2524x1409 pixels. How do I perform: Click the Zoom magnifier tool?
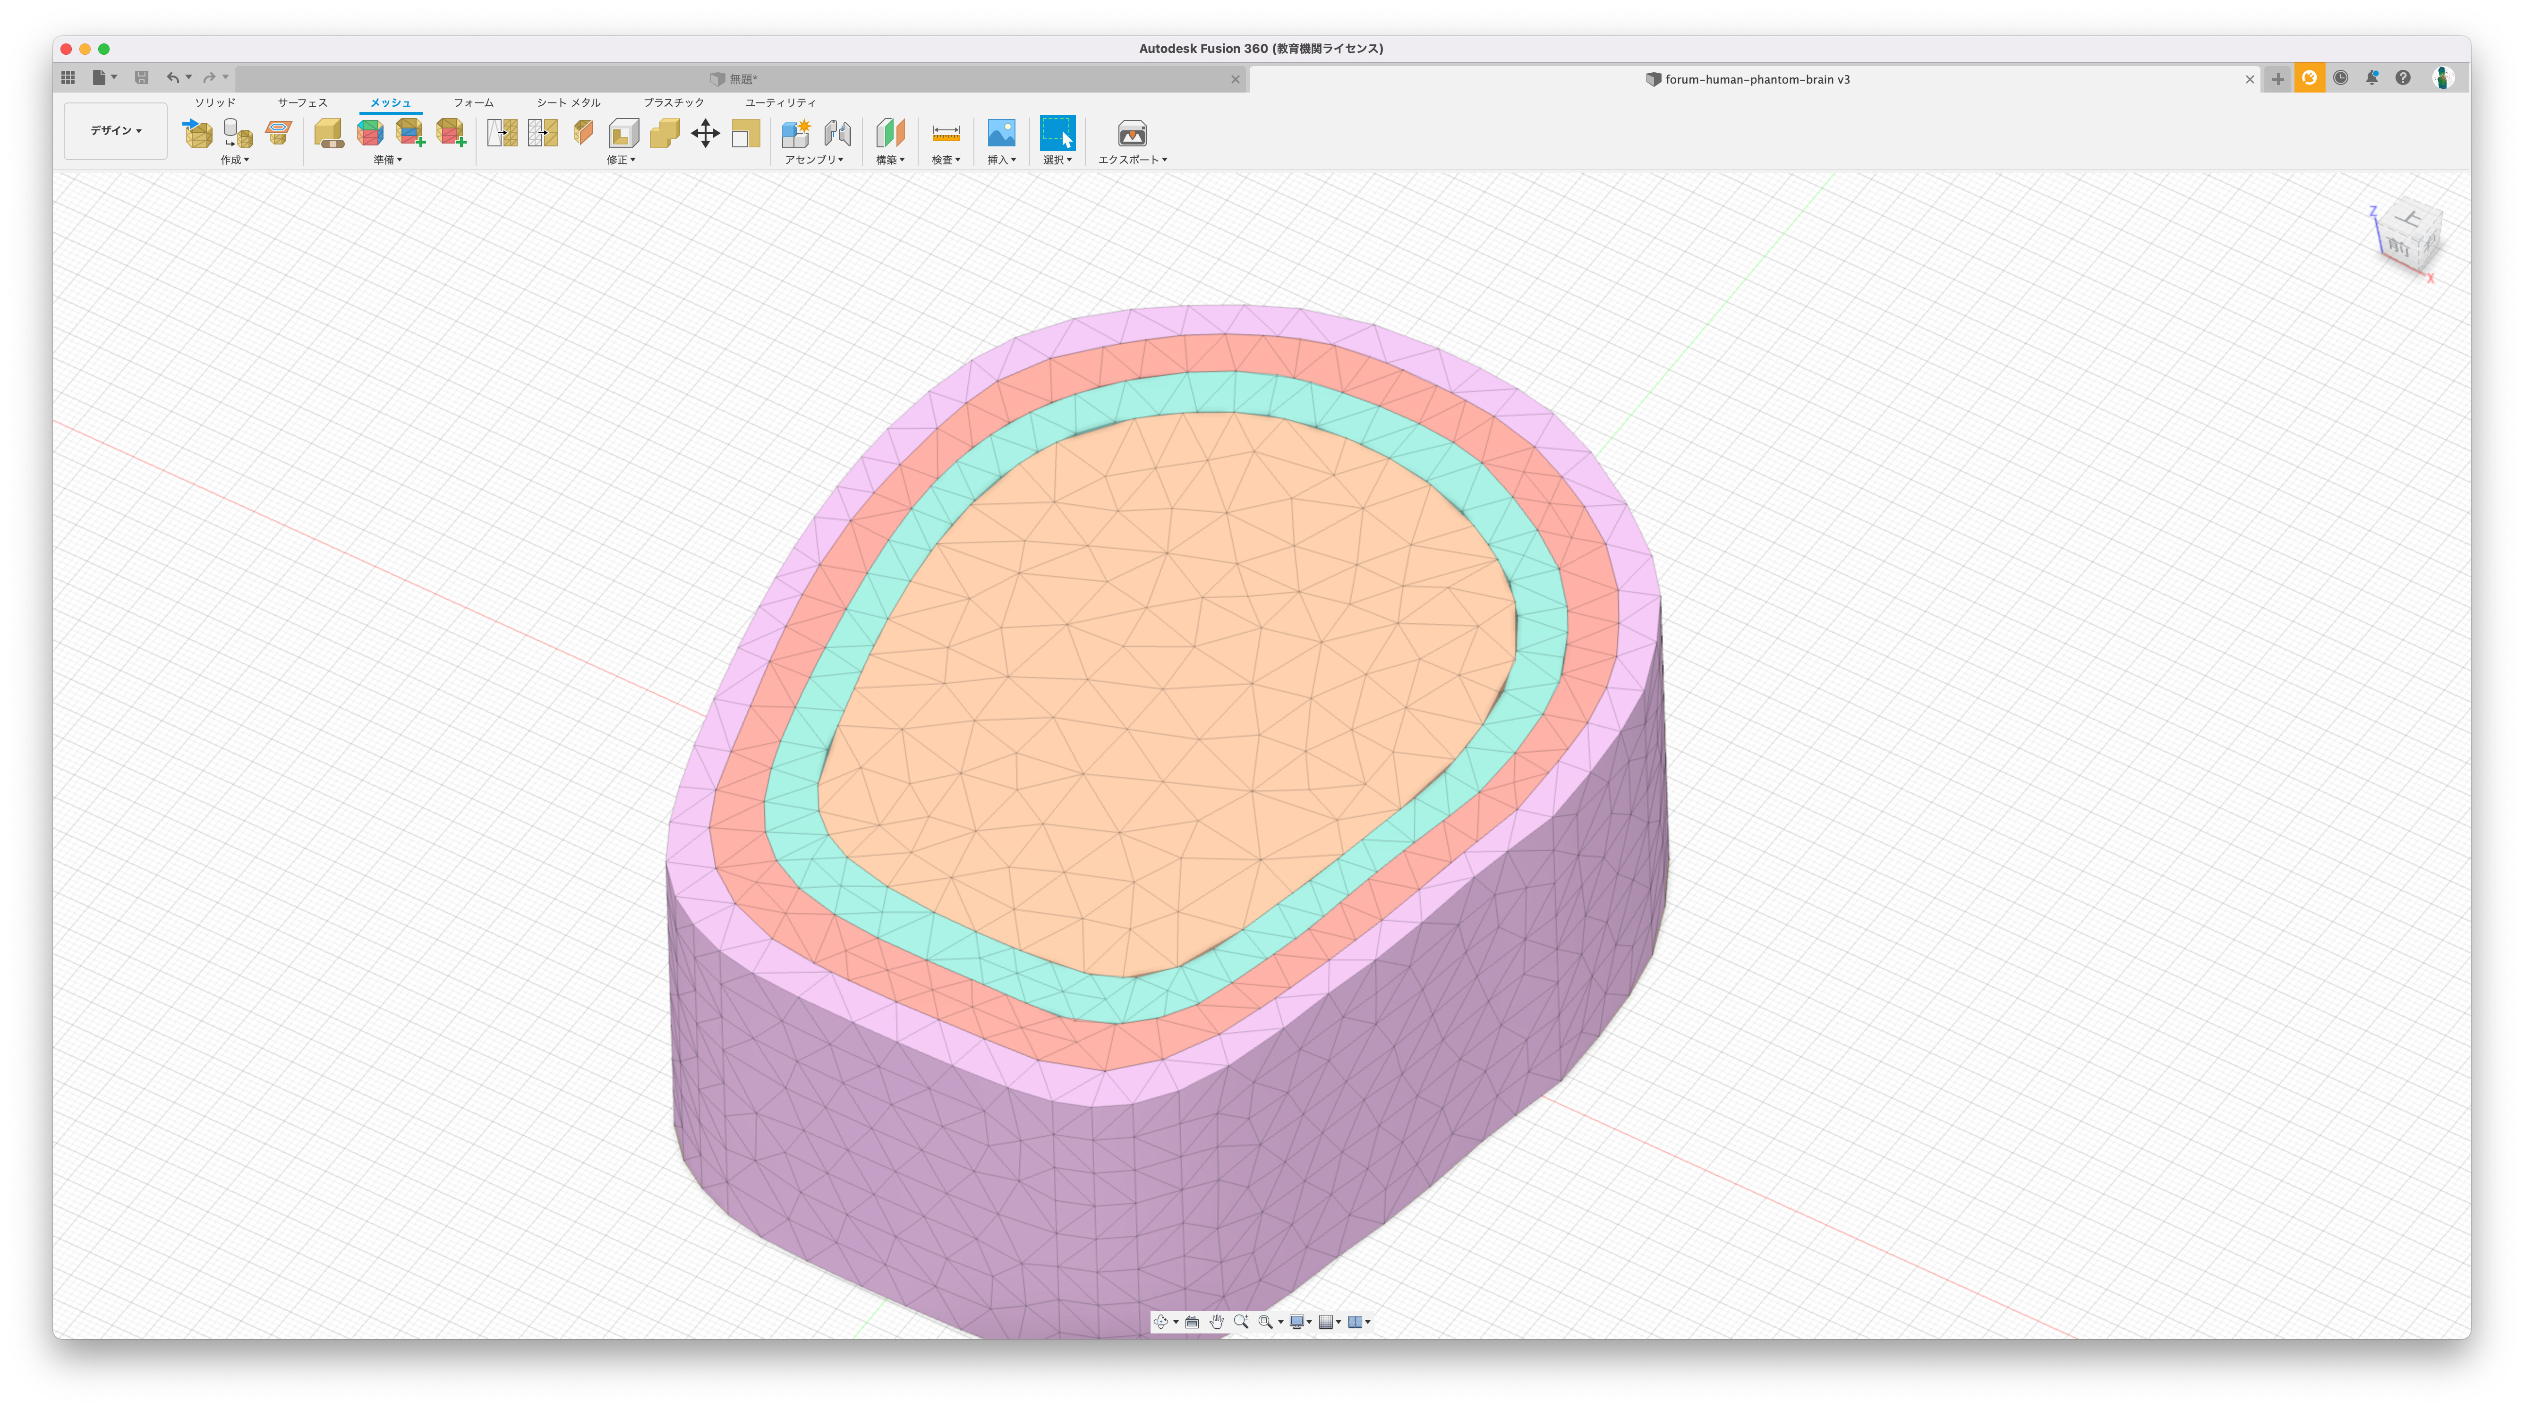[1240, 1321]
